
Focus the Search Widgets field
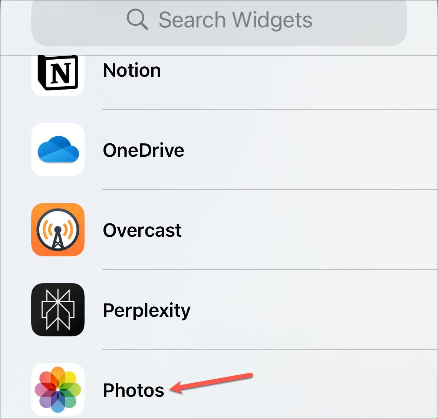219,22
